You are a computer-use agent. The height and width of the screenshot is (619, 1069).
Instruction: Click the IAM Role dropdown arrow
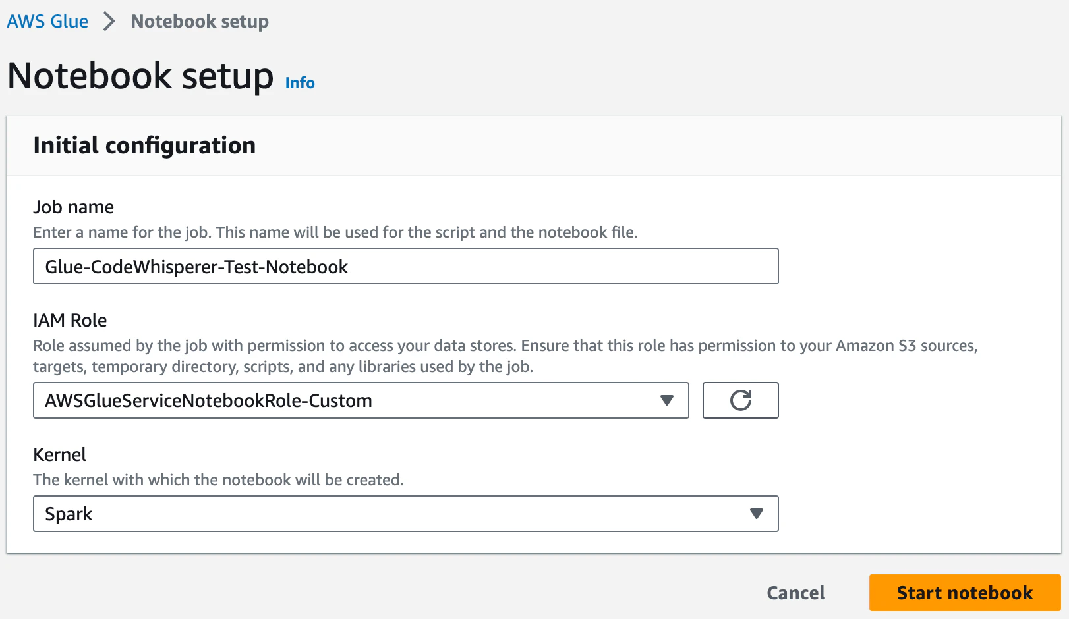click(666, 400)
